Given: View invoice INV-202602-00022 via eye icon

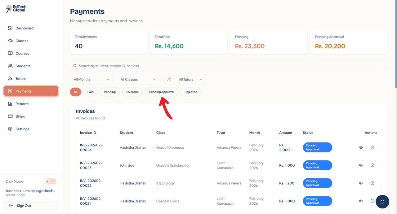Looking at the screenshot, I should (361, 183).
